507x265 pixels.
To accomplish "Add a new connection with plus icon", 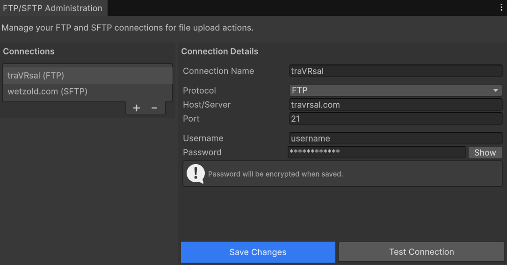I will (137, 108).
